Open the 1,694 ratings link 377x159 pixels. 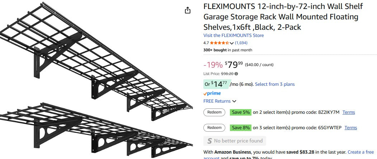241,43
